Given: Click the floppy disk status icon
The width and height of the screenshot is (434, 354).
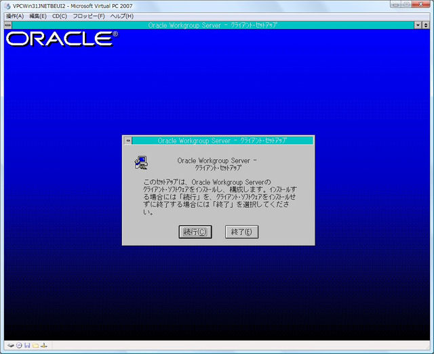Looking at the screenshot, I should tap(27, 345).
